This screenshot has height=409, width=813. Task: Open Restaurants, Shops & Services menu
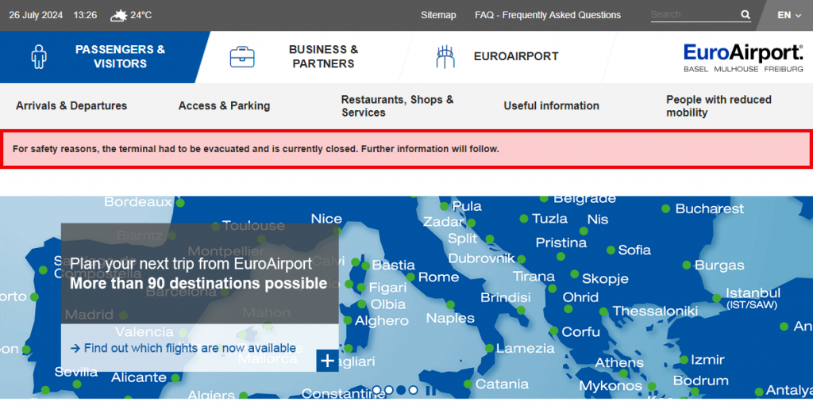[397, 105]
